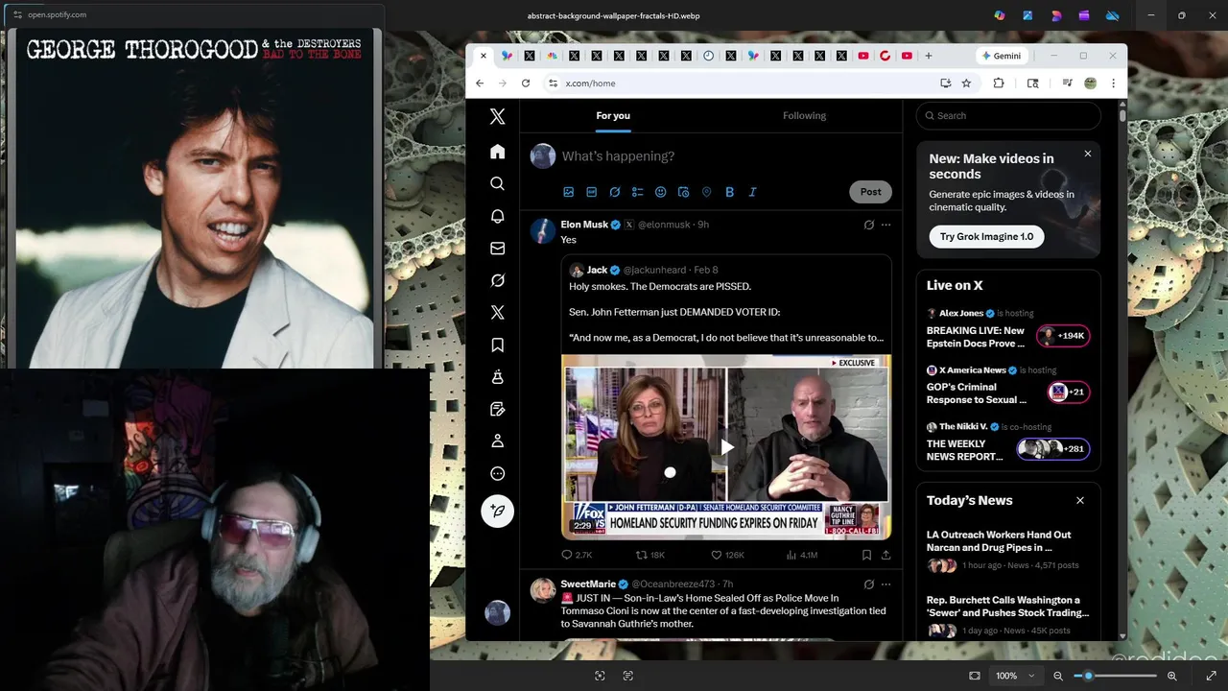Reply to Elon Musk's post (2.7K)
Viewport: 1228px width, 691px height.
pos(577,555)
